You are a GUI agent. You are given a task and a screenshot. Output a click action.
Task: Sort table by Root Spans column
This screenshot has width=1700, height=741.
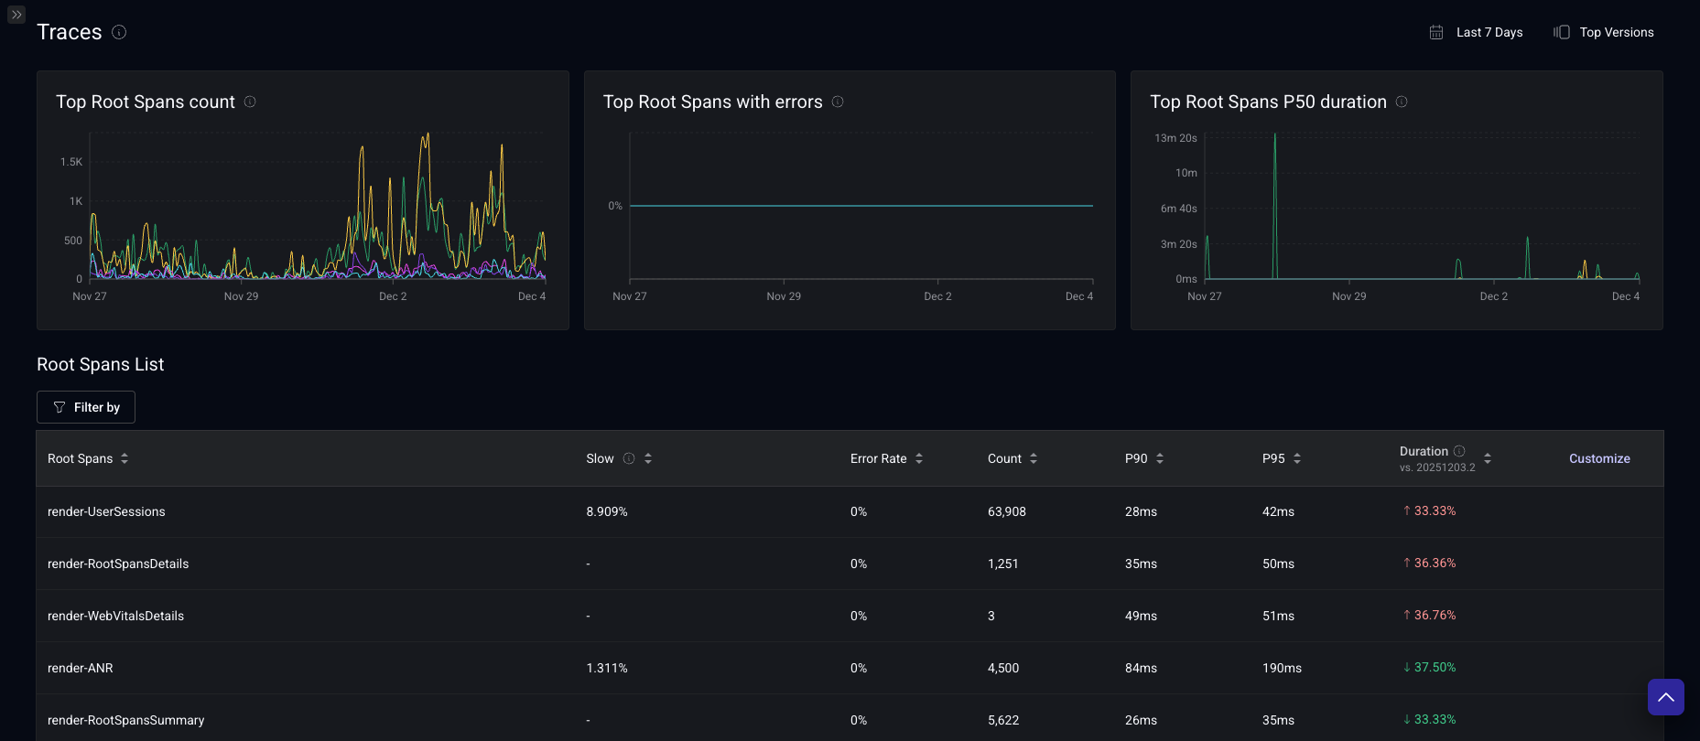125,458
